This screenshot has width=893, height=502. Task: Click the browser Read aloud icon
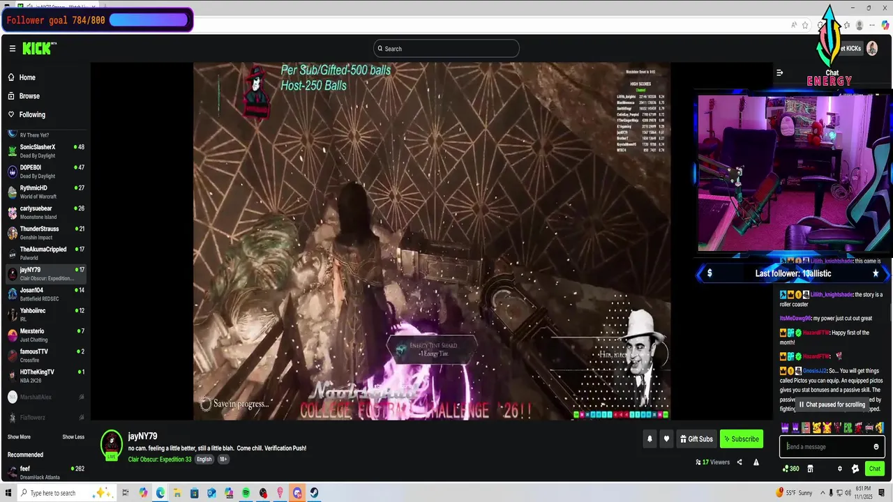(794, 25)
